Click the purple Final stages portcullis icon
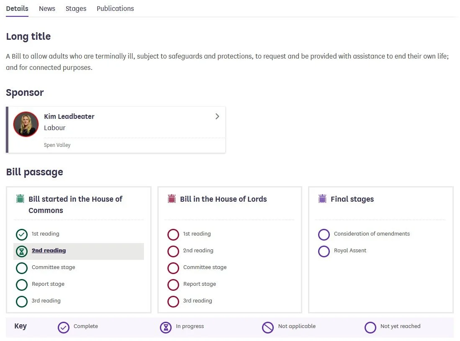Screen dimensions: 460x341 click(x=322, y=199)
